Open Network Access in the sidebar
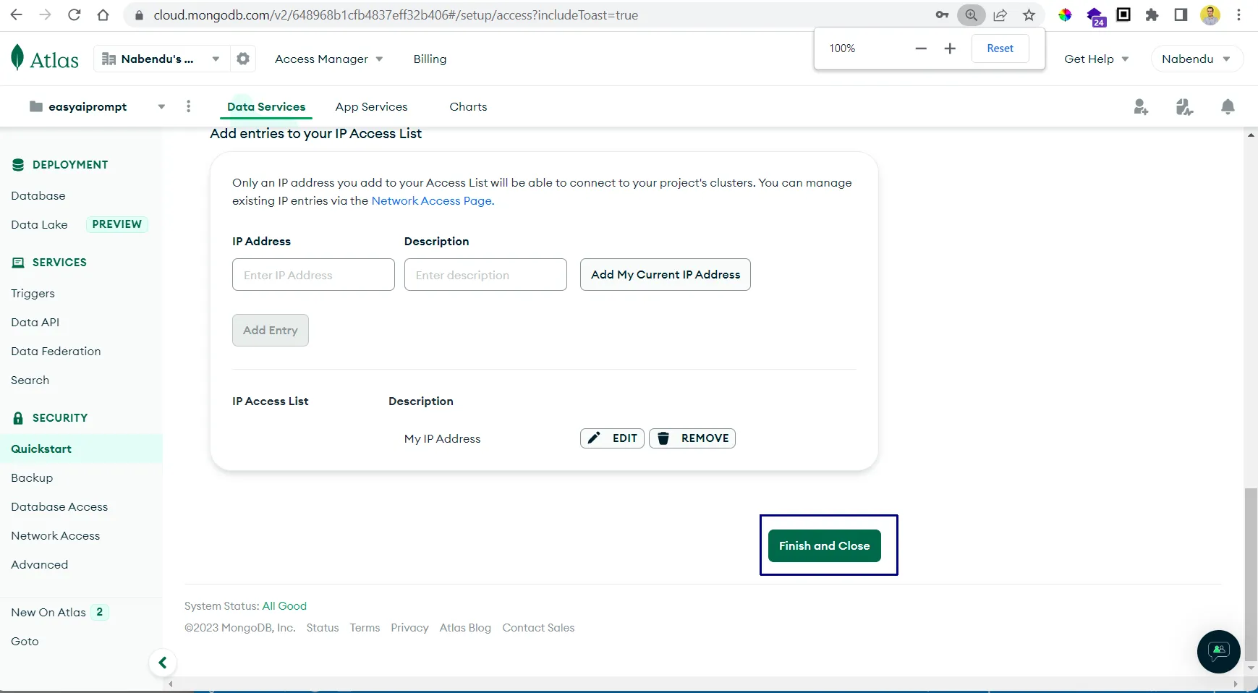 55,535
